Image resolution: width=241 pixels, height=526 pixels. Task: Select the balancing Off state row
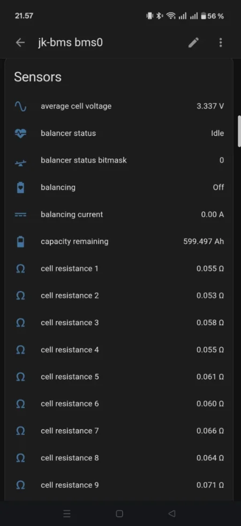click(119, 187)
